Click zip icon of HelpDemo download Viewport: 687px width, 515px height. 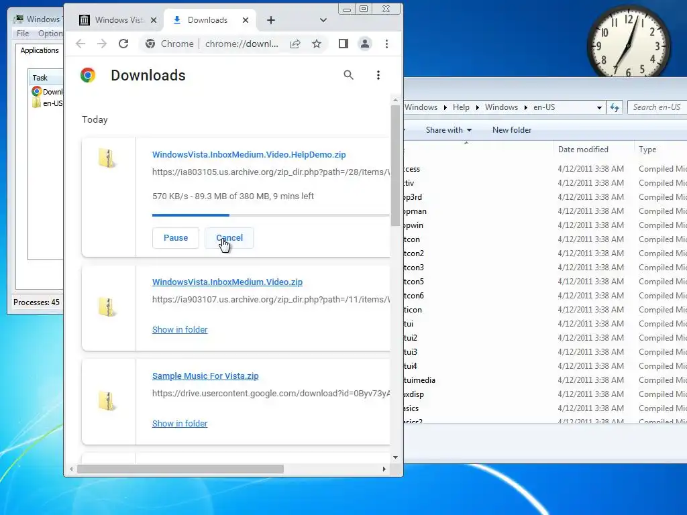[x=107, y=158]
